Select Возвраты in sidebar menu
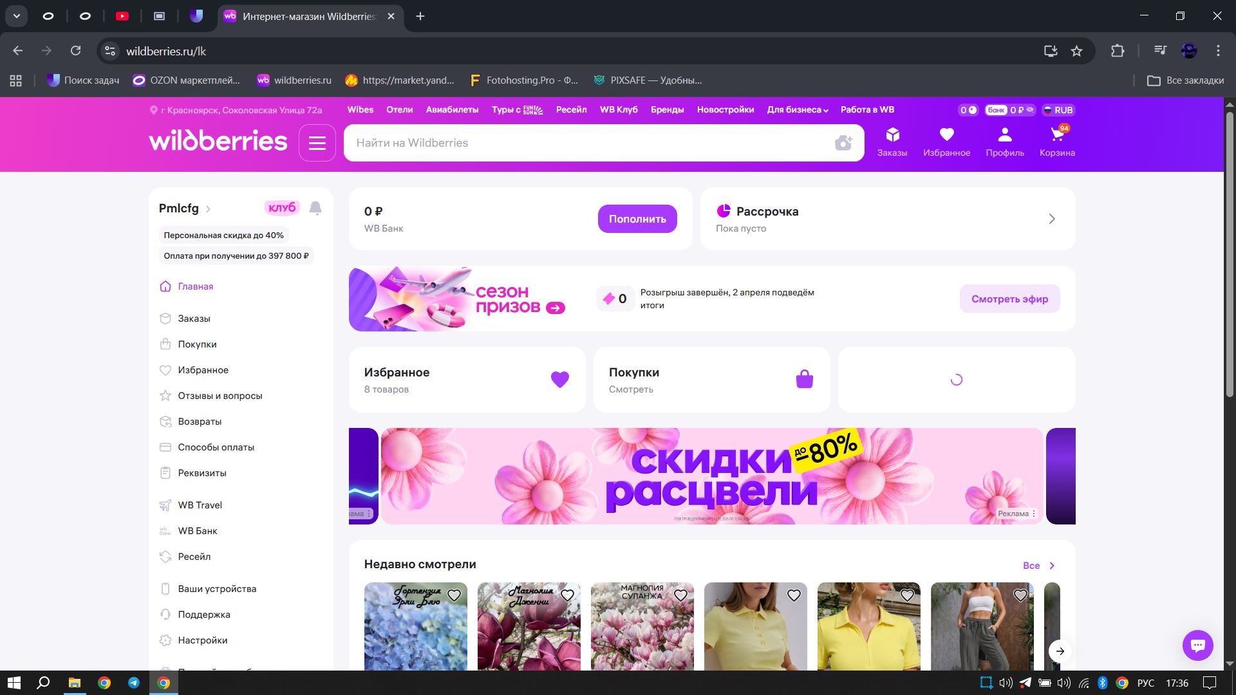Screen dimensions: 1236x695 point(200,422)
